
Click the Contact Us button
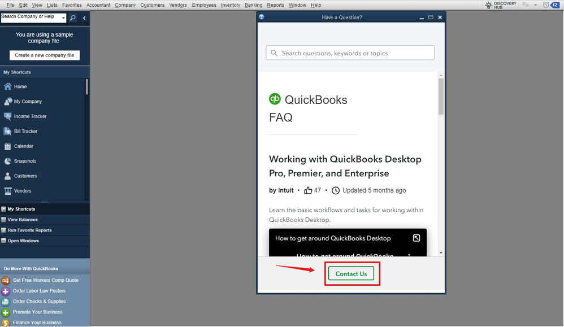(351, 274)
